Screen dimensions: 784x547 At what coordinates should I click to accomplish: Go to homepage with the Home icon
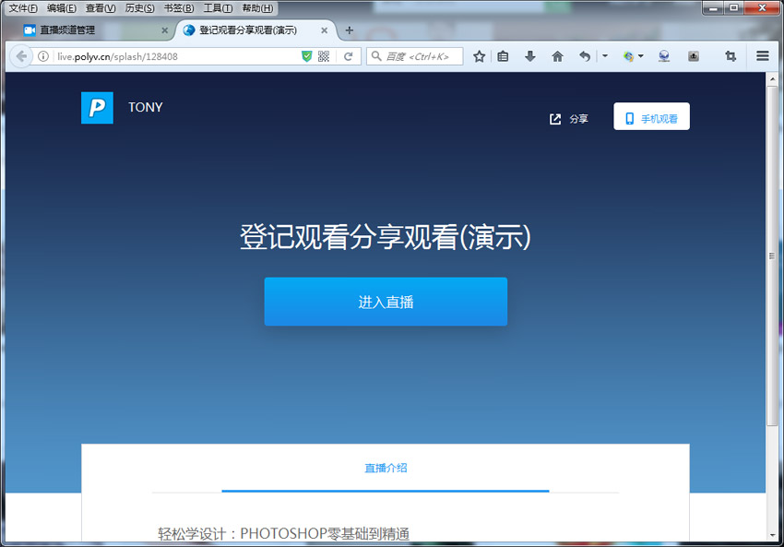coord(557,56)
